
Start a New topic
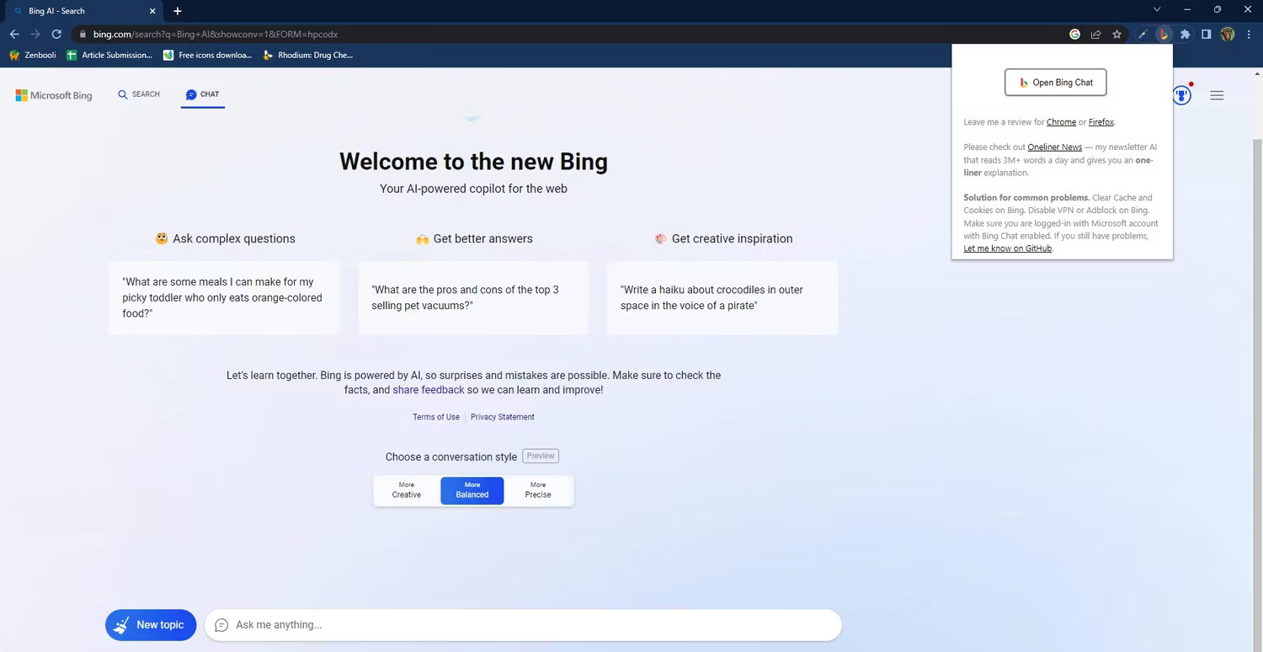(x=151, y=625)
